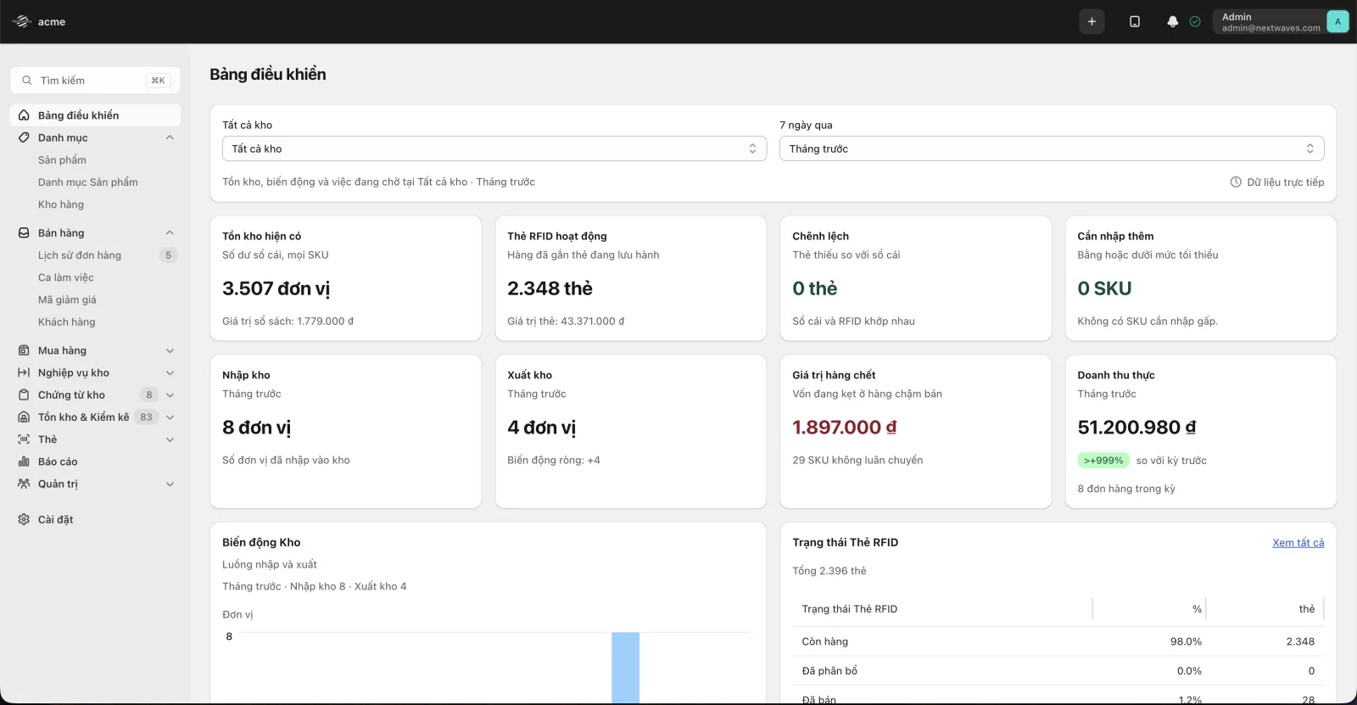The image size is (1357, 705).
Task: Open the Tất cả kho warehouse dropdown
Action: coord(494,148)
